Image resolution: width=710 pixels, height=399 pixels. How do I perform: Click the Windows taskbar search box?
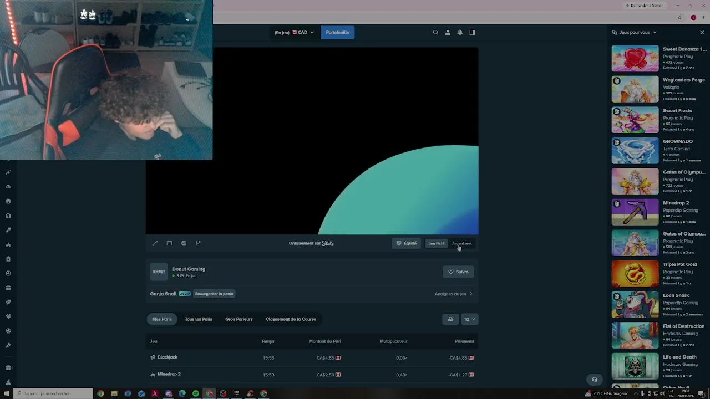(x=53, y=393)
